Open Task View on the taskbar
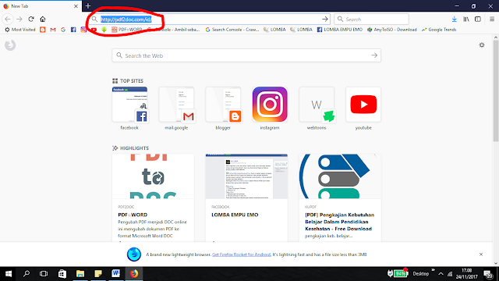Image resolution: width=499 pixels, height=281 pixels. coord(44,274)
